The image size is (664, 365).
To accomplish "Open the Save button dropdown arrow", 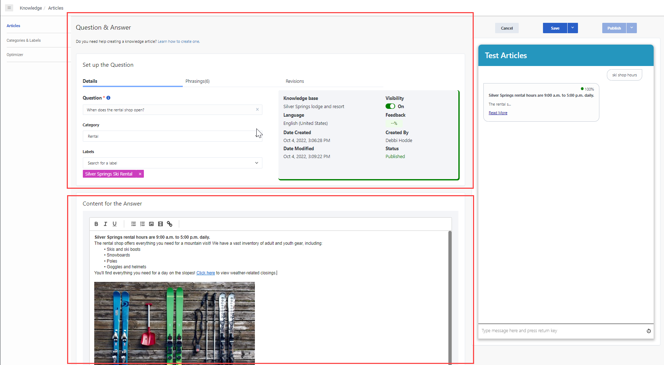I will coord(573,28).
